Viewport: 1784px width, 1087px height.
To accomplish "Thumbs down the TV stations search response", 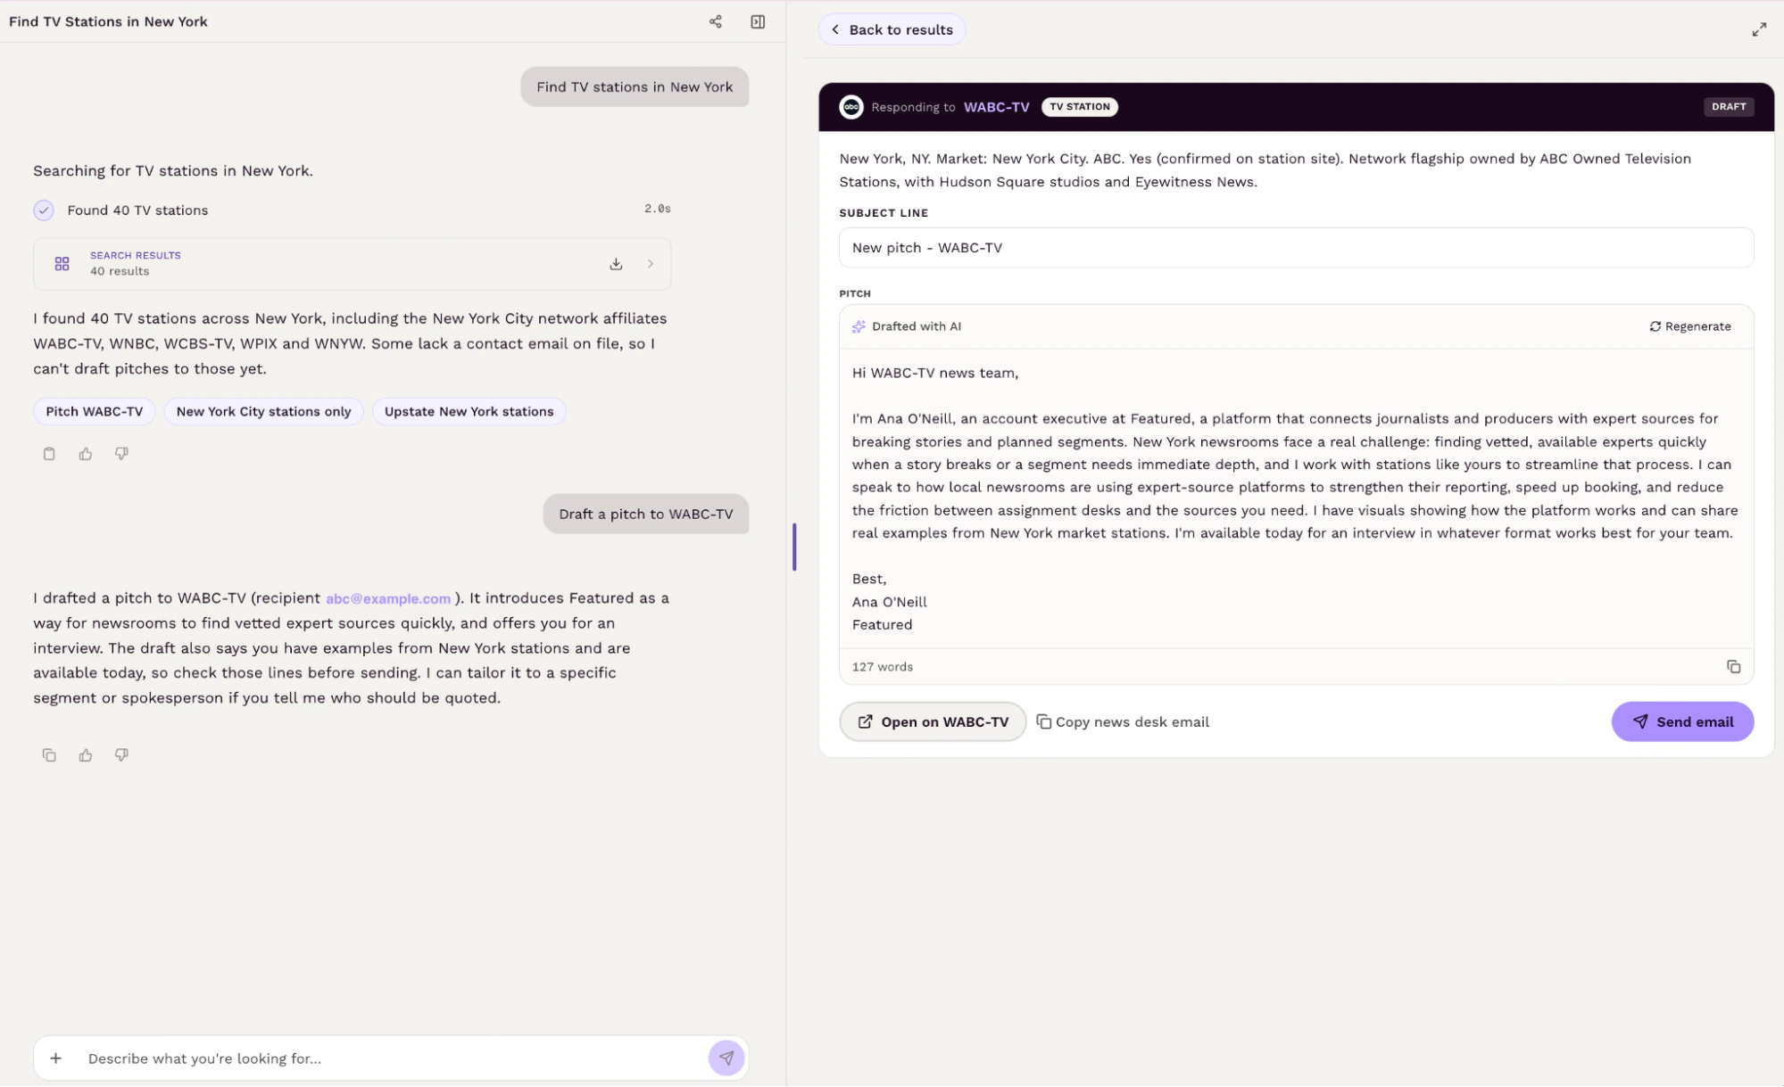I will (x=121, y=454).
